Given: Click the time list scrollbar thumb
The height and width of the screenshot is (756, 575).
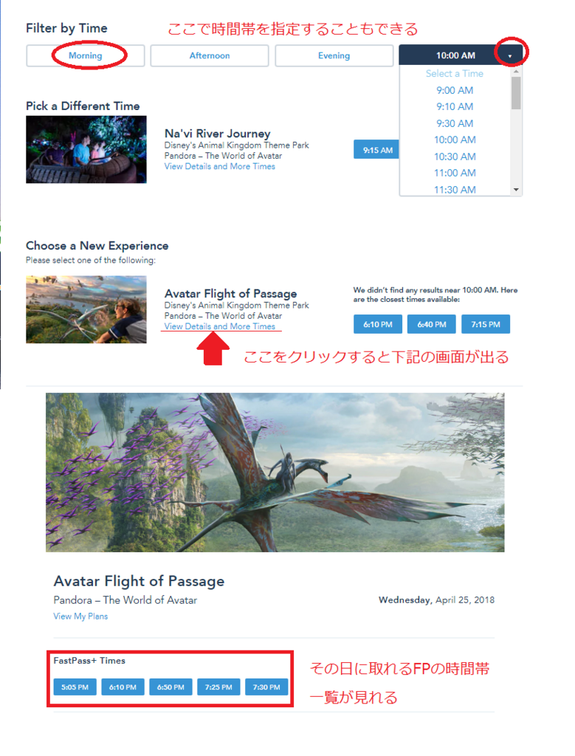Looking at the screenshot, I should [516, 93].
